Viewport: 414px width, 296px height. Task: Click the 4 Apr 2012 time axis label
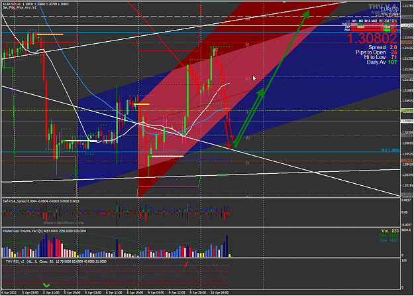8,293
